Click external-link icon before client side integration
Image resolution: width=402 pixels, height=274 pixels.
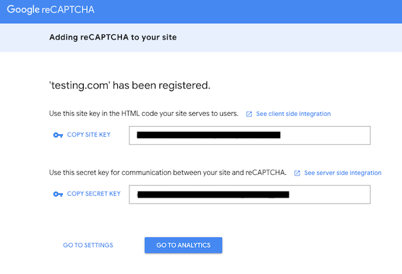249,114
